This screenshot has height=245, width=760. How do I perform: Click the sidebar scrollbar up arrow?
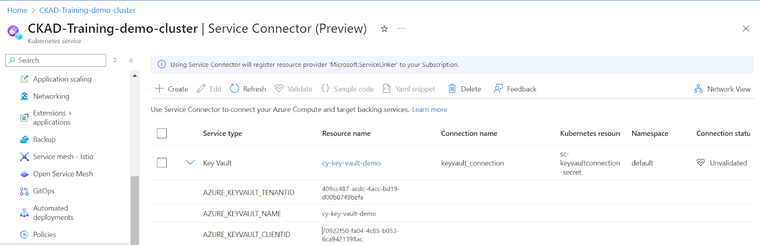coord(135,76)
